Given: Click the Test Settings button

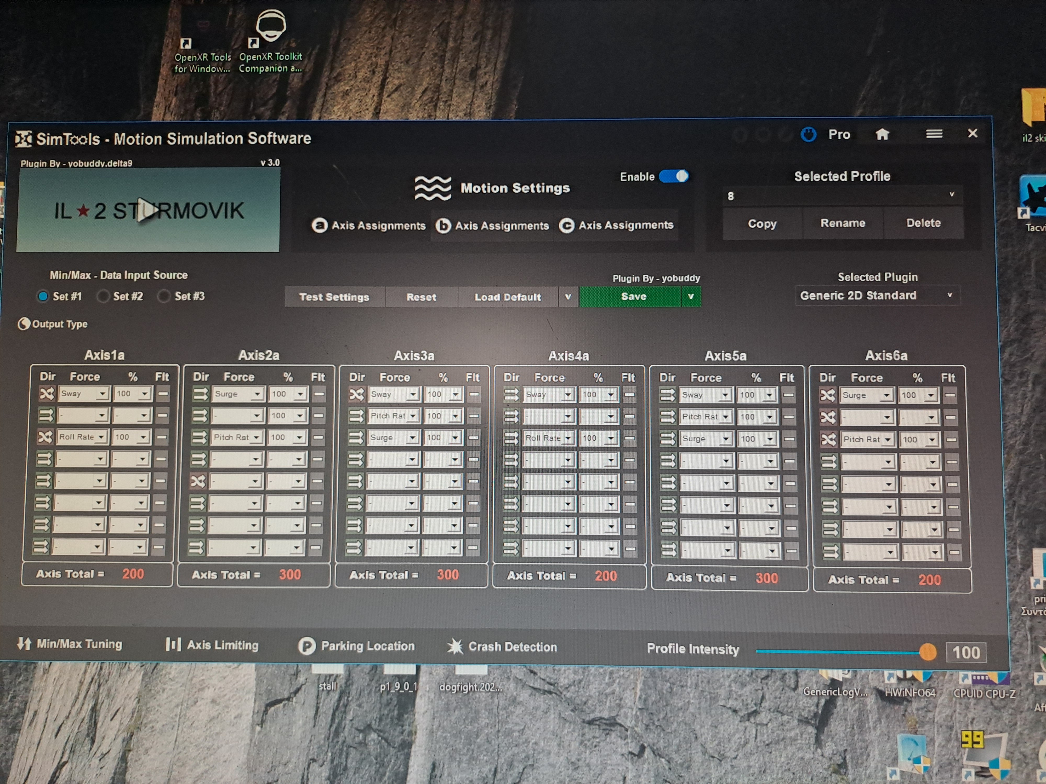Looking at the screenshot, I should (x=334, y=297).
